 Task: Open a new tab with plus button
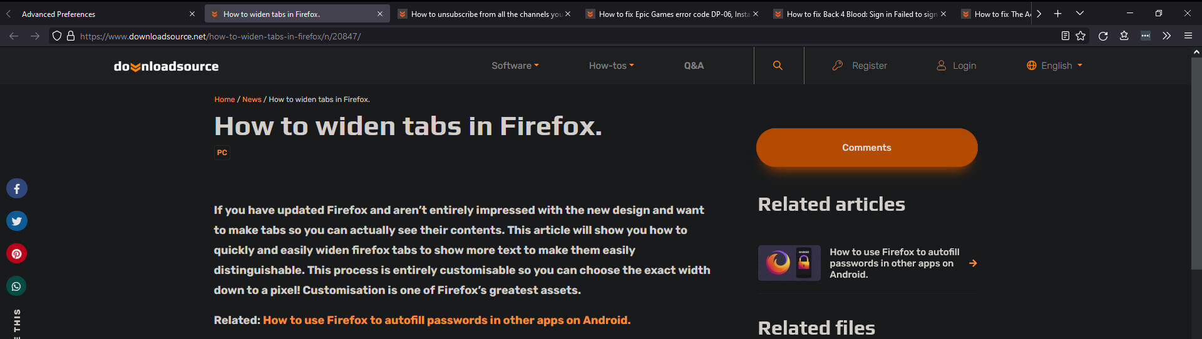pyautogui.click(x=1057, y=14)
